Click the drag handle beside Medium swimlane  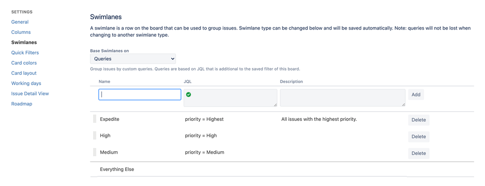[95, 152]
